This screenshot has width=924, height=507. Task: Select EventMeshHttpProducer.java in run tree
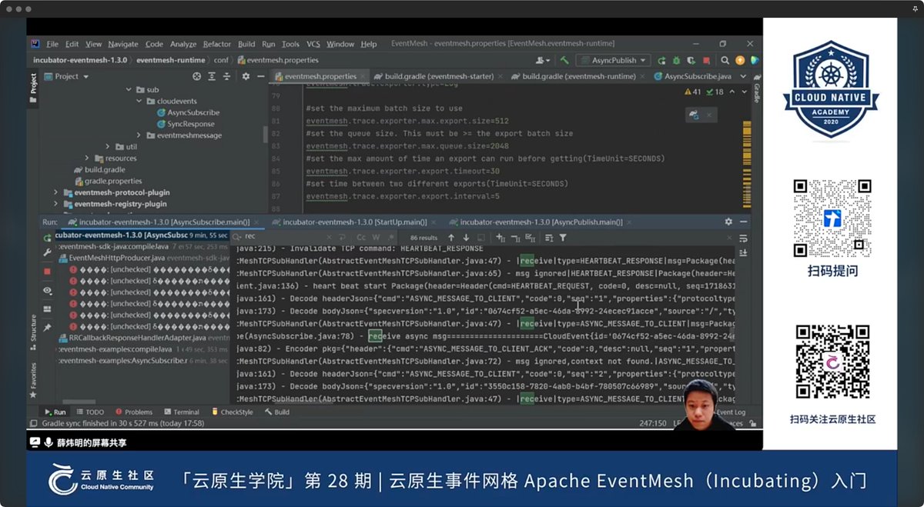(115, 259)
